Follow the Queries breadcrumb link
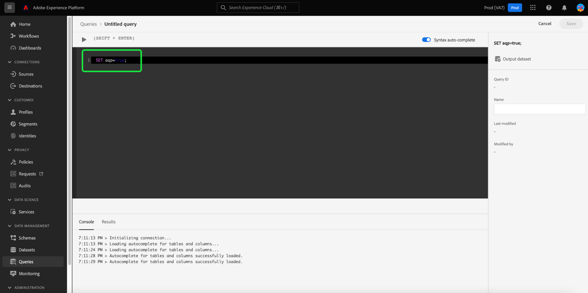Screen dimensions: 588x293 tap(88, 24)
